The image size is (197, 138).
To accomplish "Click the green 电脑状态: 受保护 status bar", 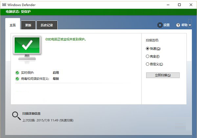I will click(x=98, y=12).
